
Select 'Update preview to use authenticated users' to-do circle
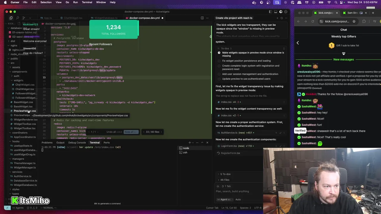[x=219, y=79]
